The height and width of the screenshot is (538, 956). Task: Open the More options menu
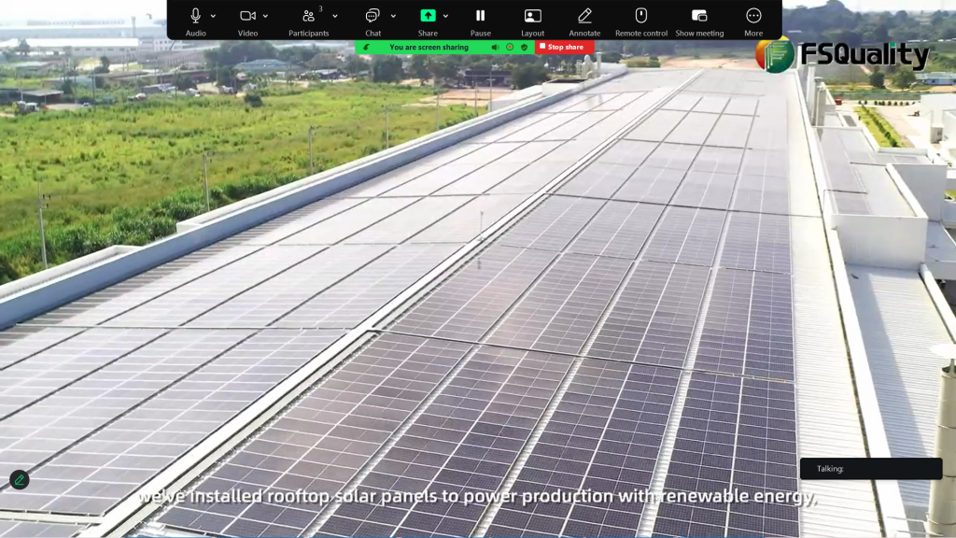click(x=753, y=16)
